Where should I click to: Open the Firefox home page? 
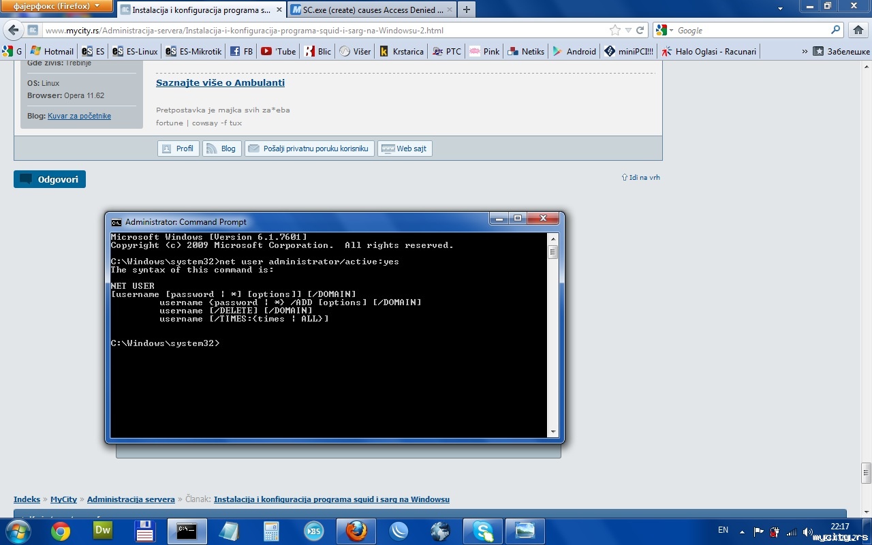pyautogui.click(x=858, y=31)
